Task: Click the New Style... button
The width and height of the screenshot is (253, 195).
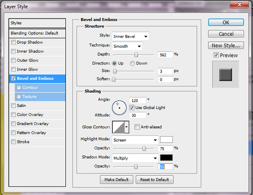Action: [x=226, y=46]
